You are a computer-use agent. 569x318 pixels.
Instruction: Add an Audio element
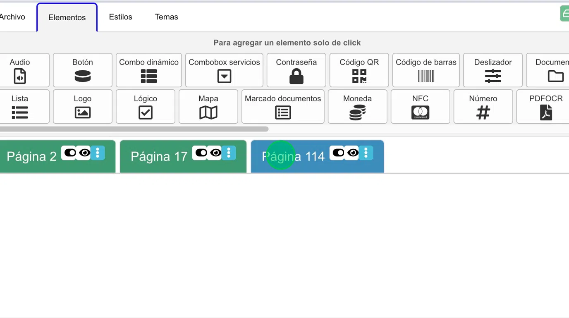pos(20,70)
